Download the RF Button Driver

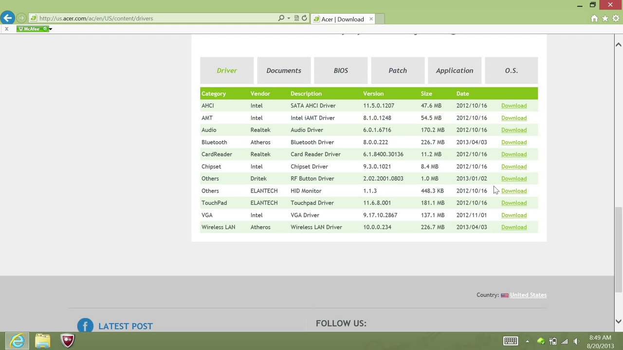514,178
